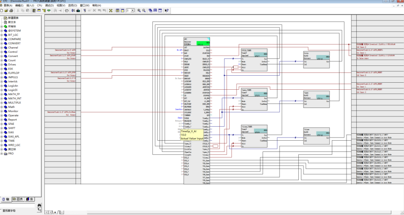The image size is (404, 215).
Task: Switch to the library tab in catalog
Action: (x=29, y=199)
